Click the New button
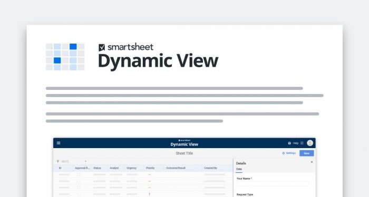The width and height of the screenshot is (369, 197). (x=307, y=153)
